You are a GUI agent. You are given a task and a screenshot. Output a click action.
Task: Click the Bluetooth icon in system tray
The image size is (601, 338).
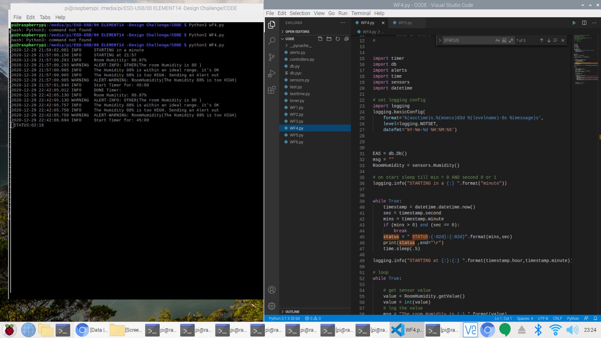pos(538,330)
